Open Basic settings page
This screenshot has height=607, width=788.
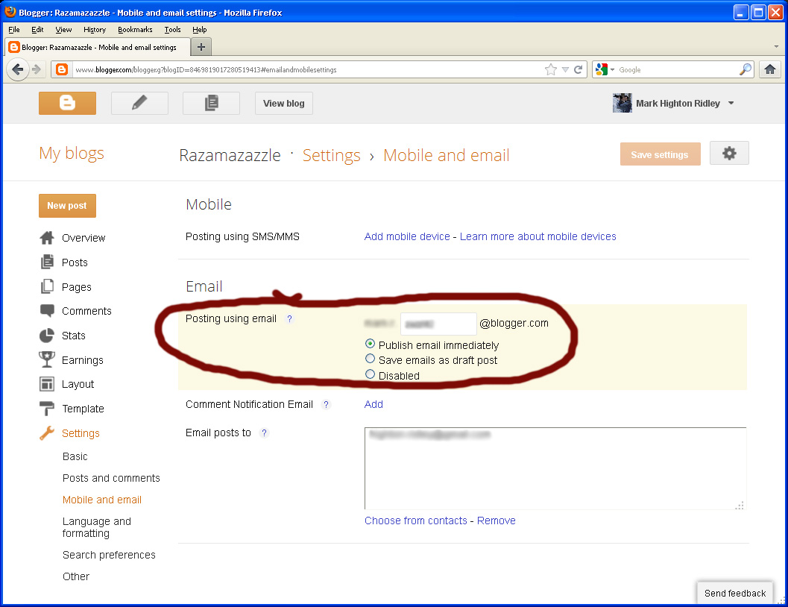click(x=75, y=456)
